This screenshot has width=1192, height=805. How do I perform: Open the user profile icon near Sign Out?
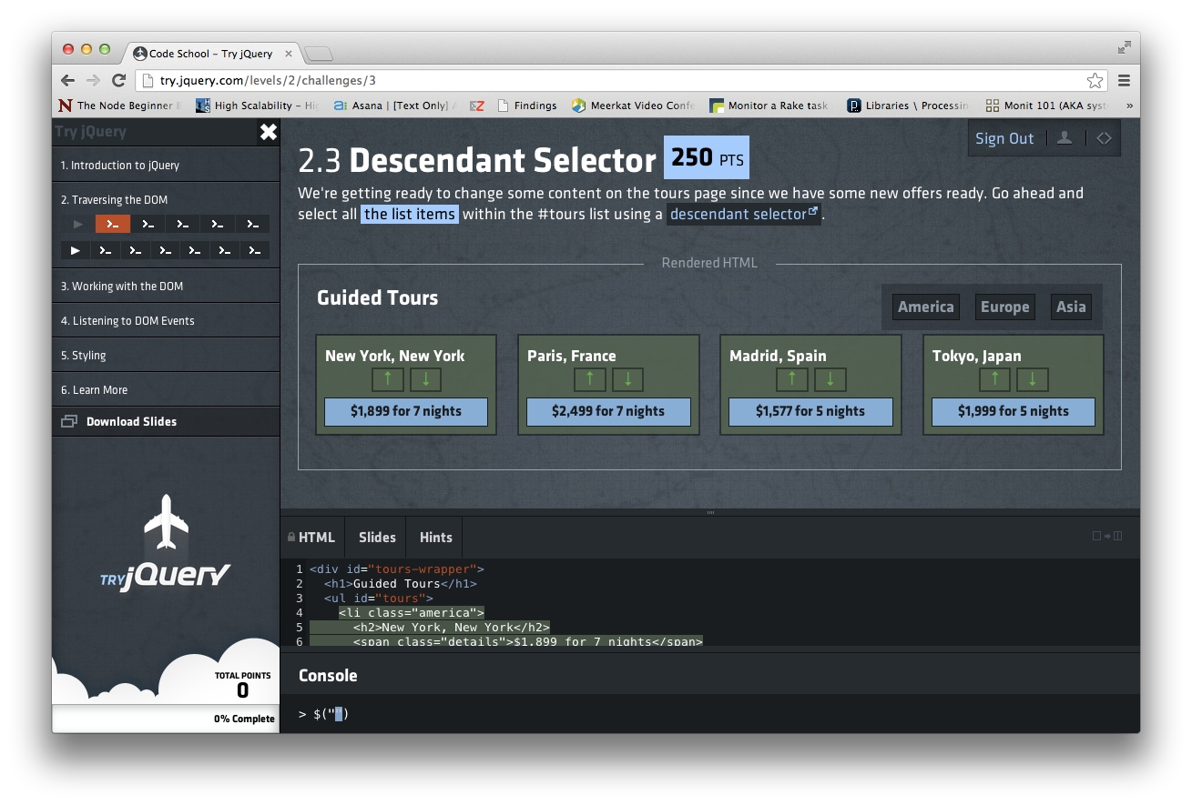[x=1064, y=138]
